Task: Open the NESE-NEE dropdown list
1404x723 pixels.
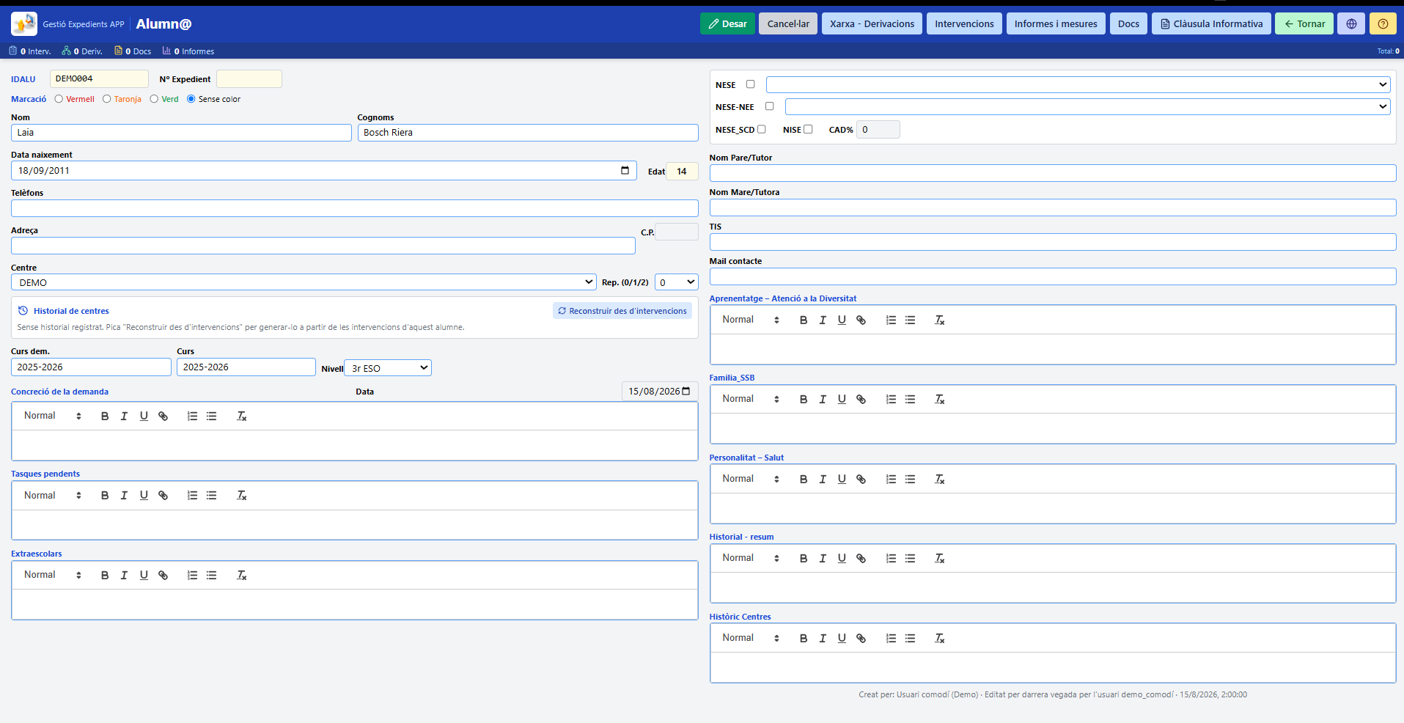Action: coord(1087,106)
